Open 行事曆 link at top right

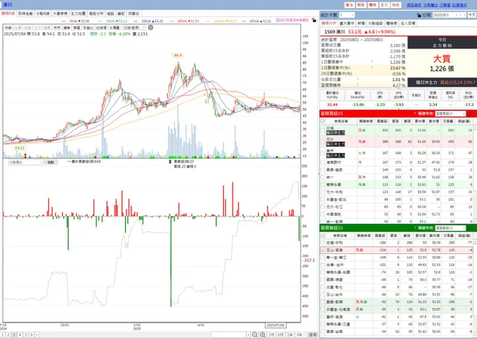pos(445,5)
